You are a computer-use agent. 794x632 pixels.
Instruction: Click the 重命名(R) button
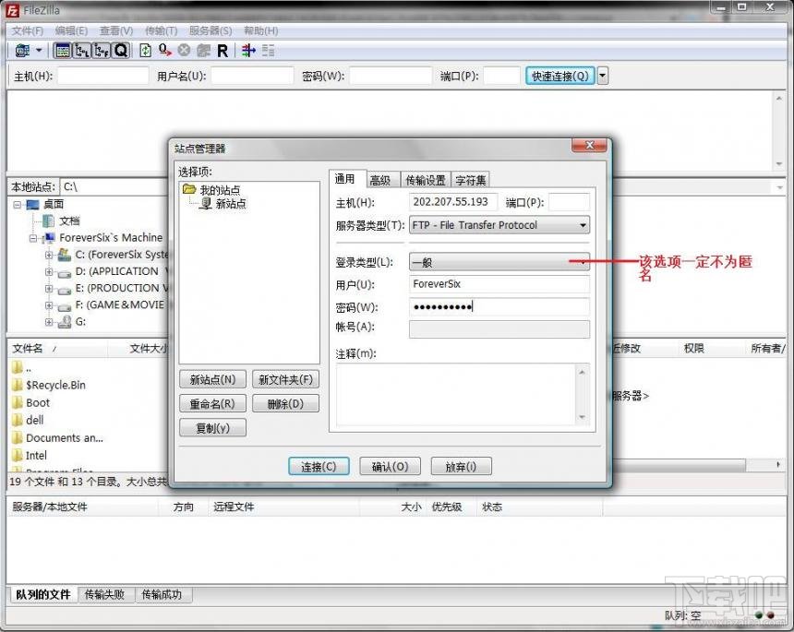pyautogui.click(x=212, y=404)
